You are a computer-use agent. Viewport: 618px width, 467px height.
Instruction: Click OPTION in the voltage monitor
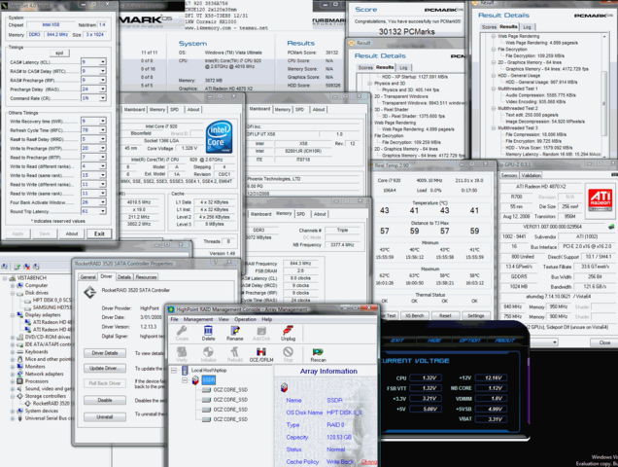click(x=469, y=341)
